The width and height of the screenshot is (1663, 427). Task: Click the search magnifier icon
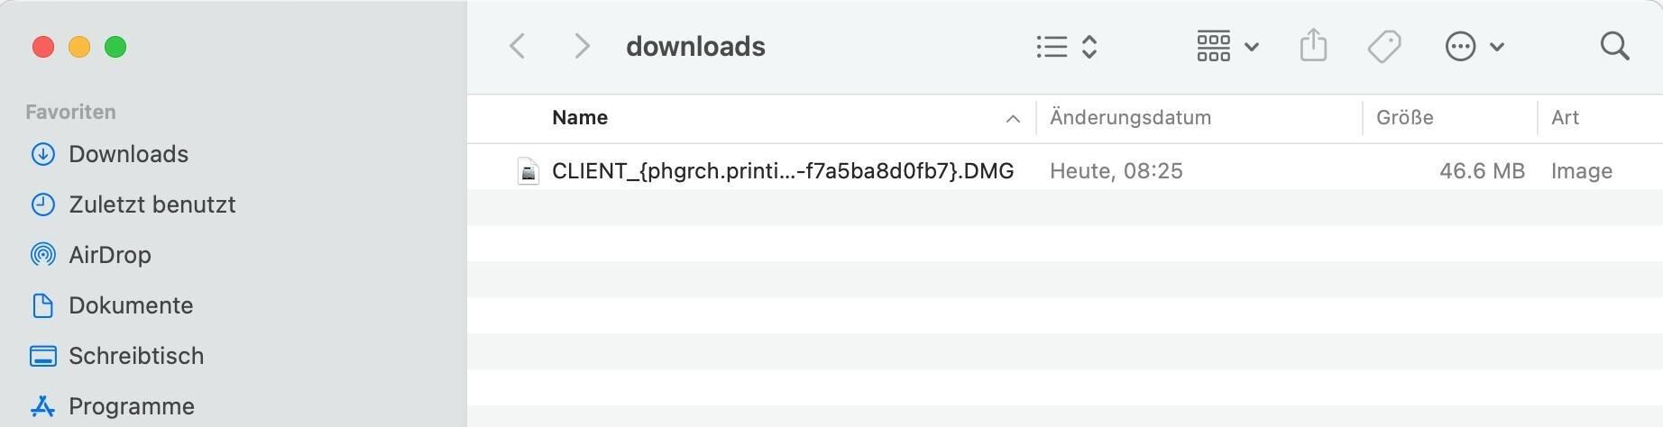pos(1614,46)
